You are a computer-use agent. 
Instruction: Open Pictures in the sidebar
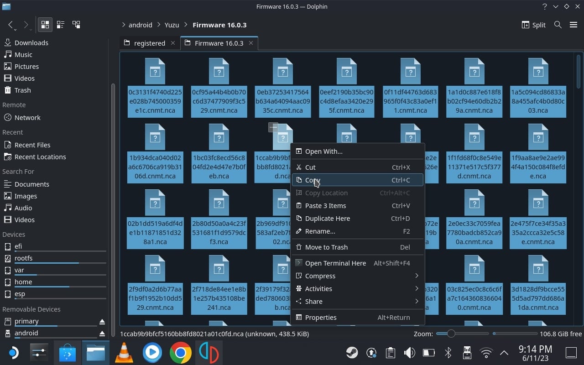[x=26, y=66]
